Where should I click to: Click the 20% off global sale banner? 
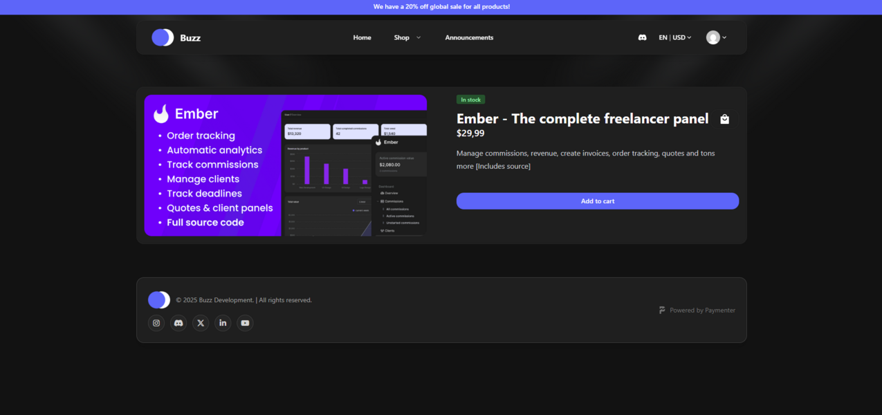(x=441, y=7)
